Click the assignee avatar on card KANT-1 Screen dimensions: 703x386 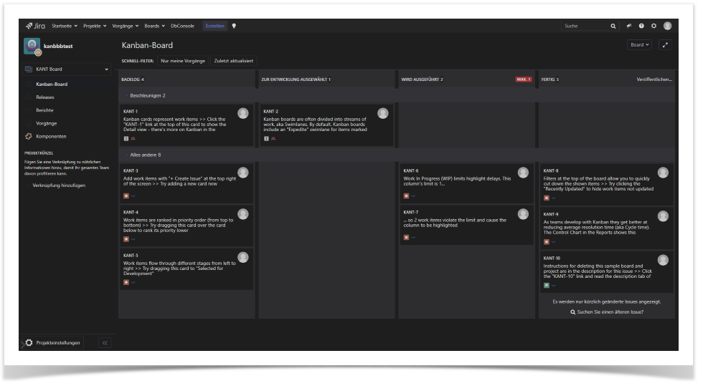[243, 113]
